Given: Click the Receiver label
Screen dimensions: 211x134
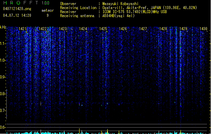Looking at the screenshot, I should pos(68,12).
